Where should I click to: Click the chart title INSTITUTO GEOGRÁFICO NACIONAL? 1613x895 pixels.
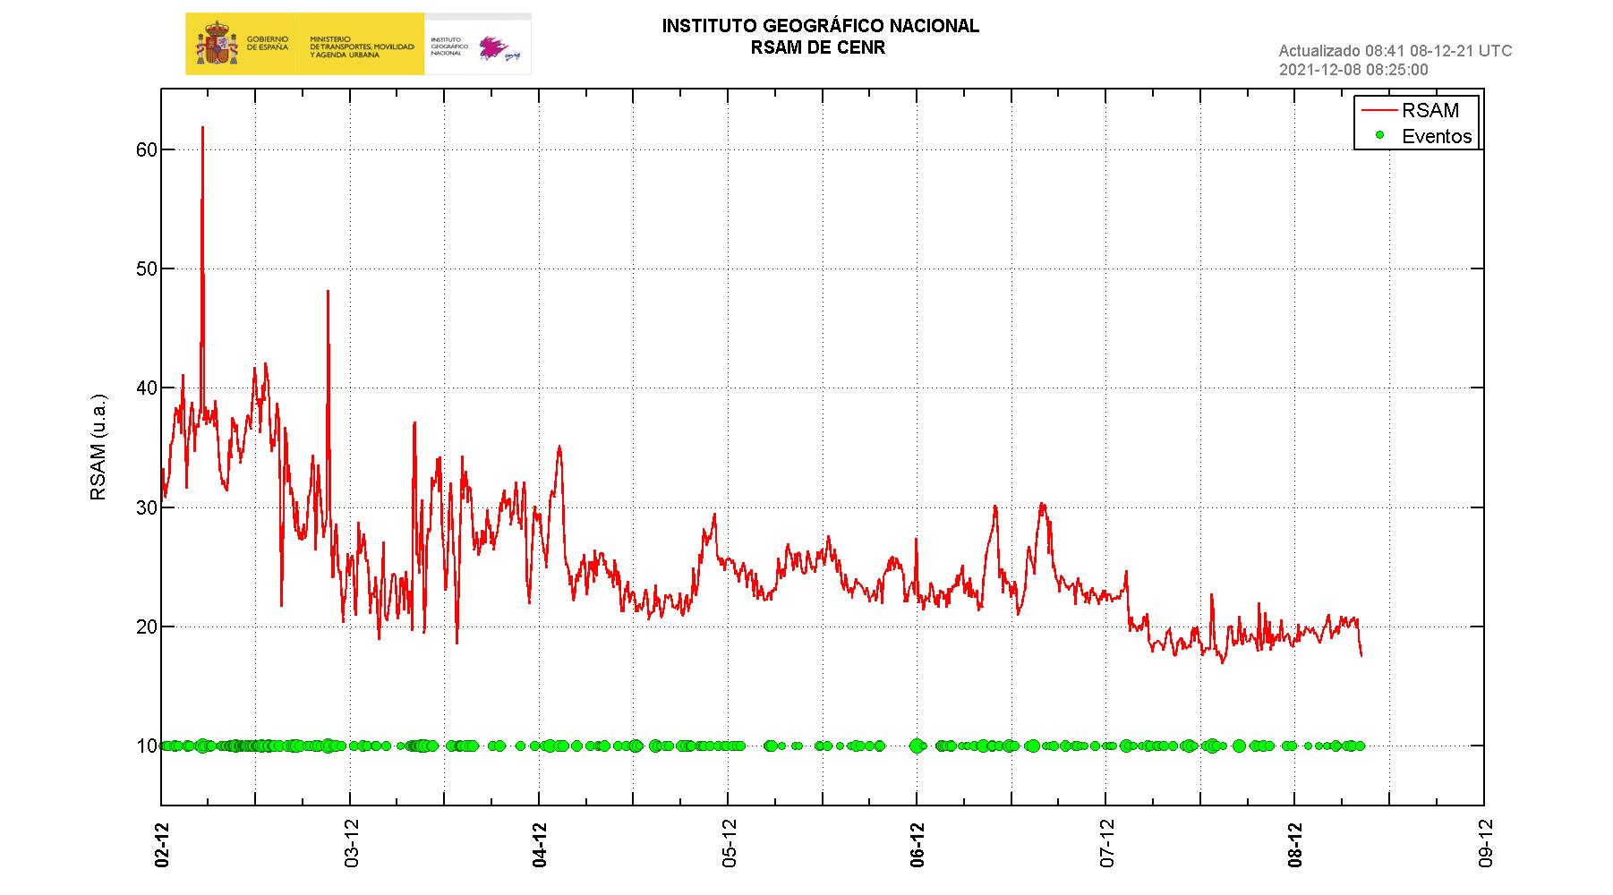pos(820,27)
